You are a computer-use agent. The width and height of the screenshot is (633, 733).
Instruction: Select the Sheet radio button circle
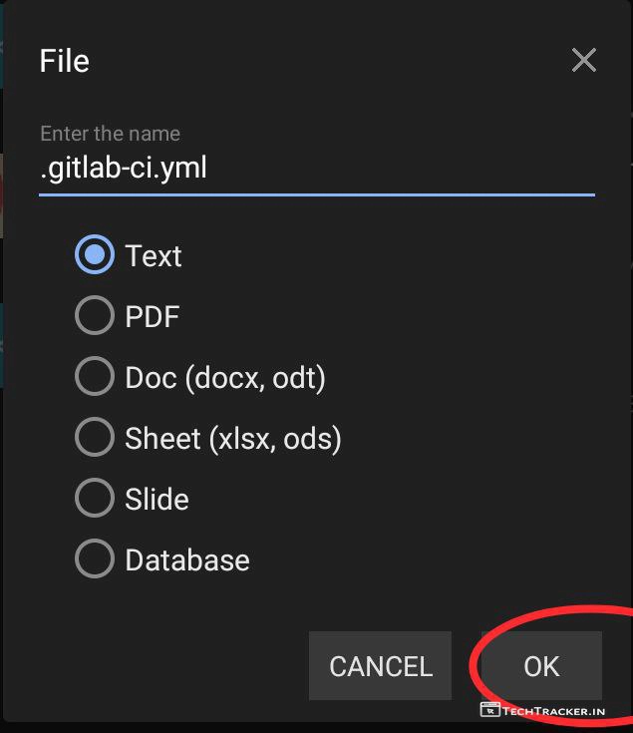[95, 439]
